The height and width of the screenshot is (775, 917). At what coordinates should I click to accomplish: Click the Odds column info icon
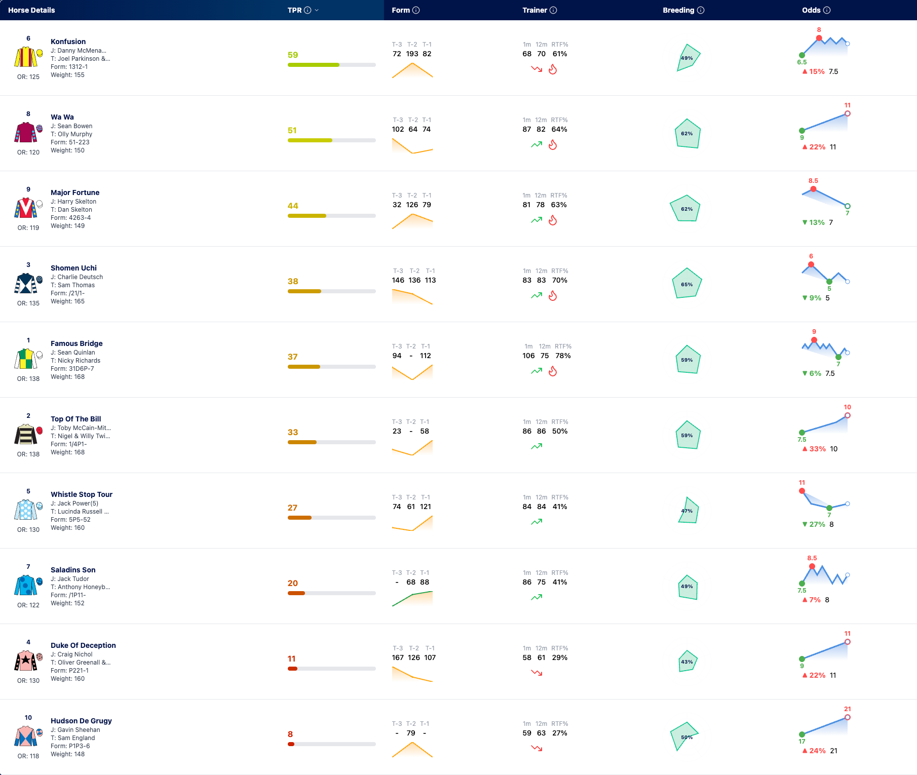pos(827,10)
